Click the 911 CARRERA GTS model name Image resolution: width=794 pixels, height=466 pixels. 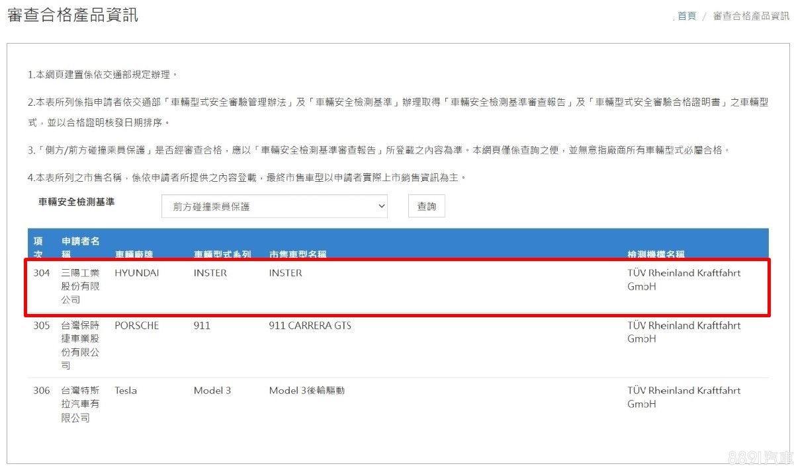coord(310,326)
